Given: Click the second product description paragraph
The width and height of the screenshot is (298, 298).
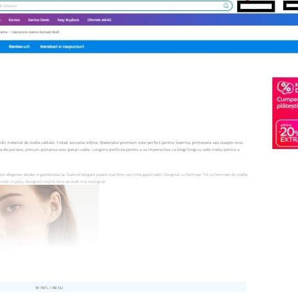Looking at the screenshot, I should [123, 178].
